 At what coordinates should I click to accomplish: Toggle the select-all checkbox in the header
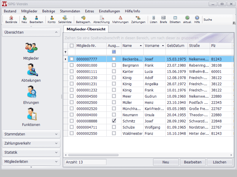click(x=72, y=46)
